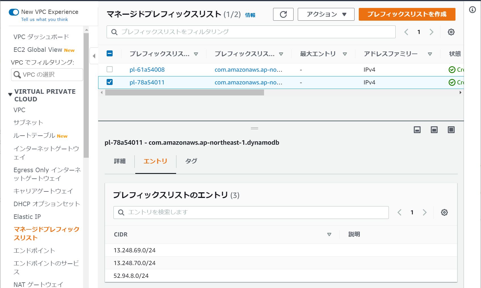Focus the entries search field
This screenshot has height=288, width=481.
(251, 212)
